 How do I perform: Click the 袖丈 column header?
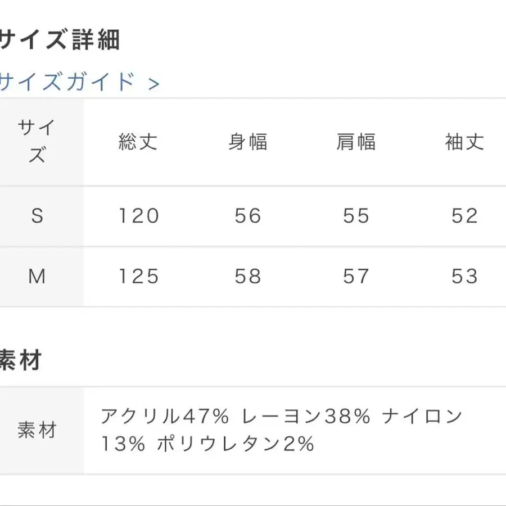(x=464, y=142)
